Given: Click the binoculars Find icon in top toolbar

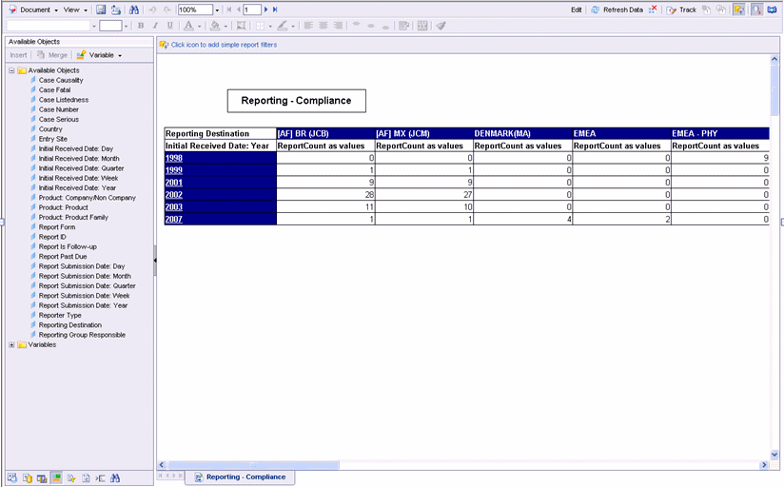Looking at the screenshot, I should 134,10.
